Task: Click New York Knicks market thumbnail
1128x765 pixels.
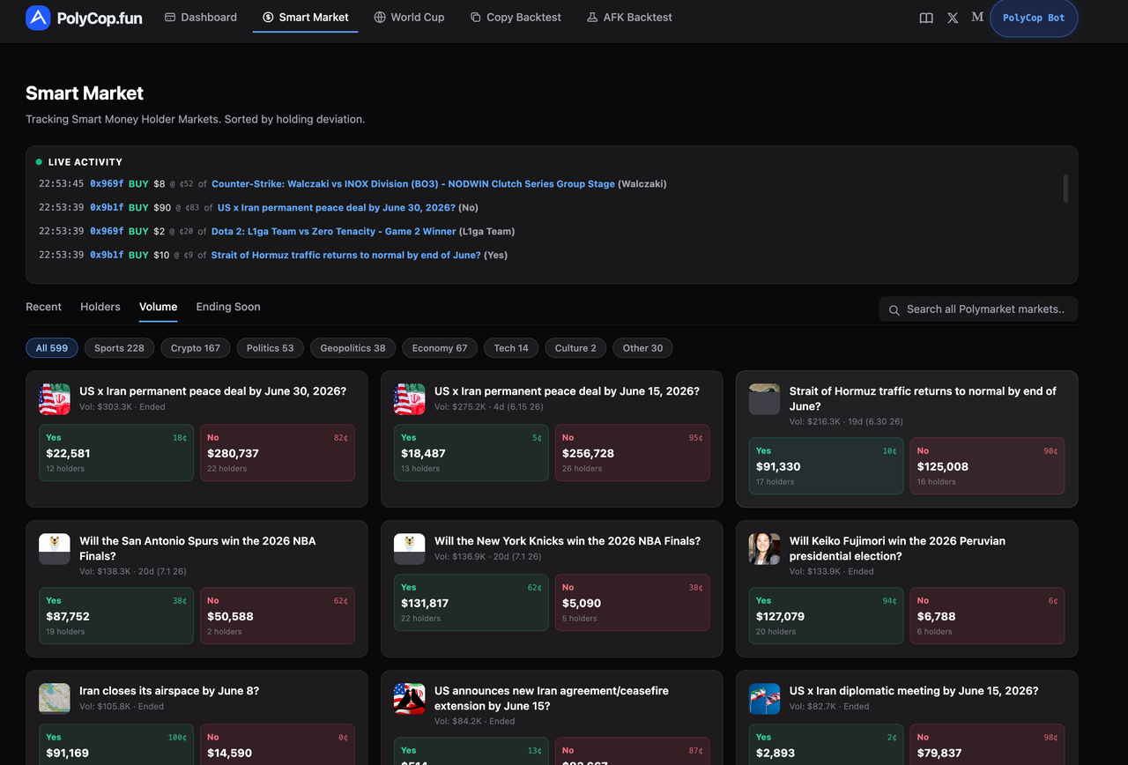Action: 410,549
